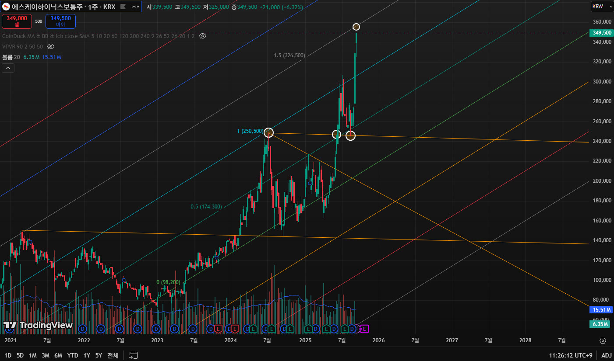
Task: Select the 전체 (All) time range
Action: pyautogui.click(x=113, y=355)
